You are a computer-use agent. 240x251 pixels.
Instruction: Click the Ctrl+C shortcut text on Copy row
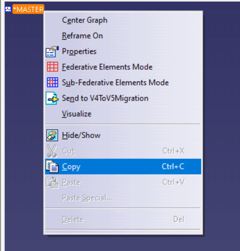point(173,167)
